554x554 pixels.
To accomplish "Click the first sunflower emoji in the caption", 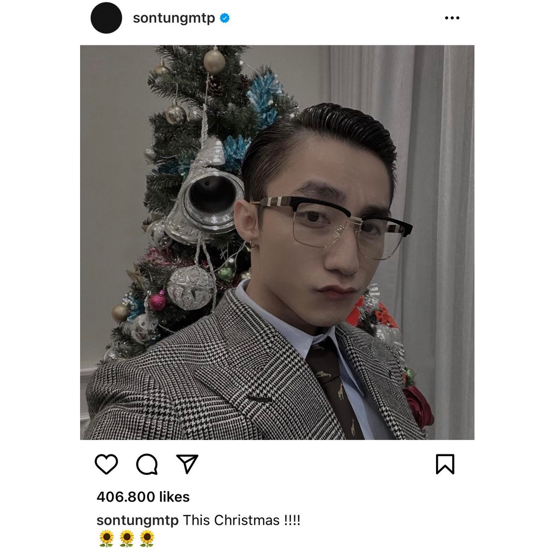I will pos(107,538).
